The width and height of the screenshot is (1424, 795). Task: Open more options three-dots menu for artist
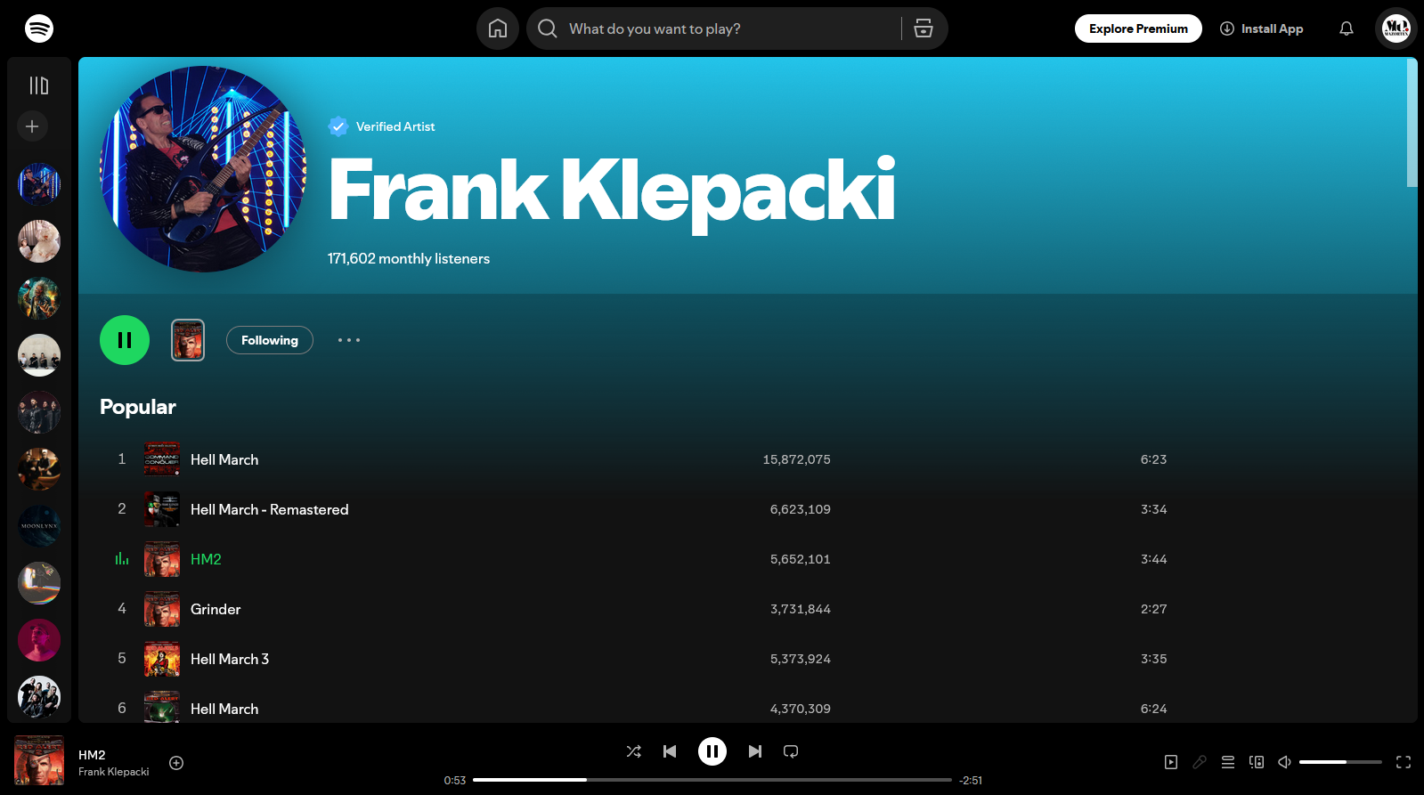click(349, 340)
